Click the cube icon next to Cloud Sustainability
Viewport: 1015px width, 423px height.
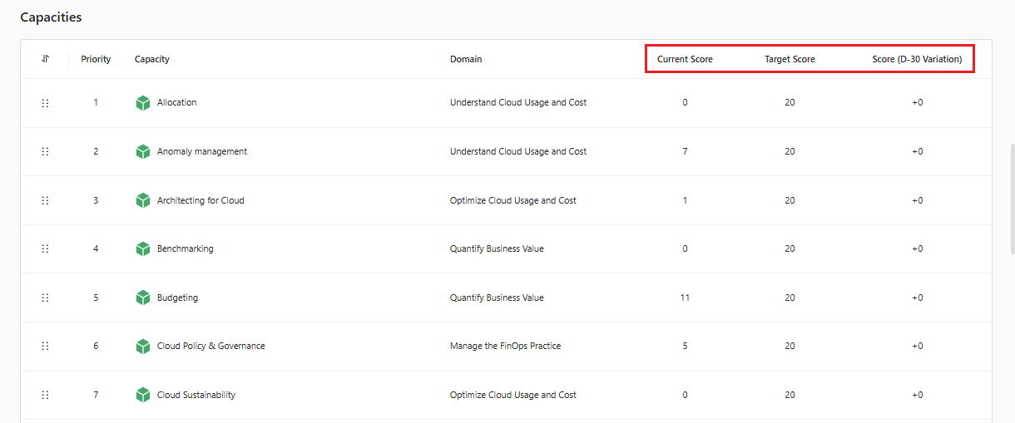tap(143, 395)
